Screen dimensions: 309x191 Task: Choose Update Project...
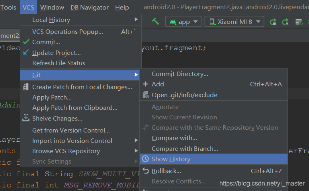[81, 53]
